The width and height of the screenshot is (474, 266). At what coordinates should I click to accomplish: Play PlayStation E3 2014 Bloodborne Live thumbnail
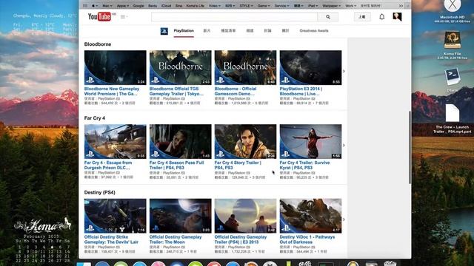click(x=311, y=67)
